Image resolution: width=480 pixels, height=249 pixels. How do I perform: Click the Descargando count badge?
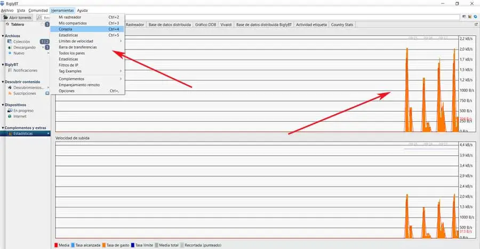click(47, 47)
